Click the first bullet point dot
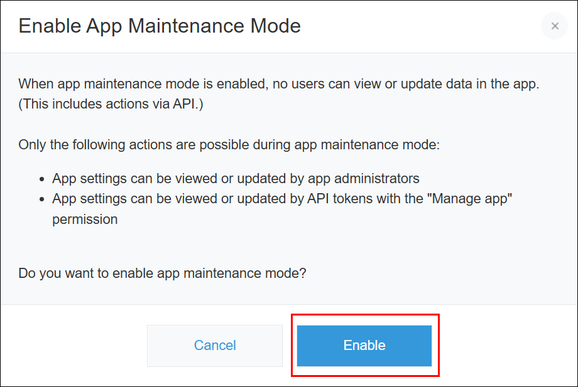This screenshot has height=387, width=578. [x=41, y=179]
